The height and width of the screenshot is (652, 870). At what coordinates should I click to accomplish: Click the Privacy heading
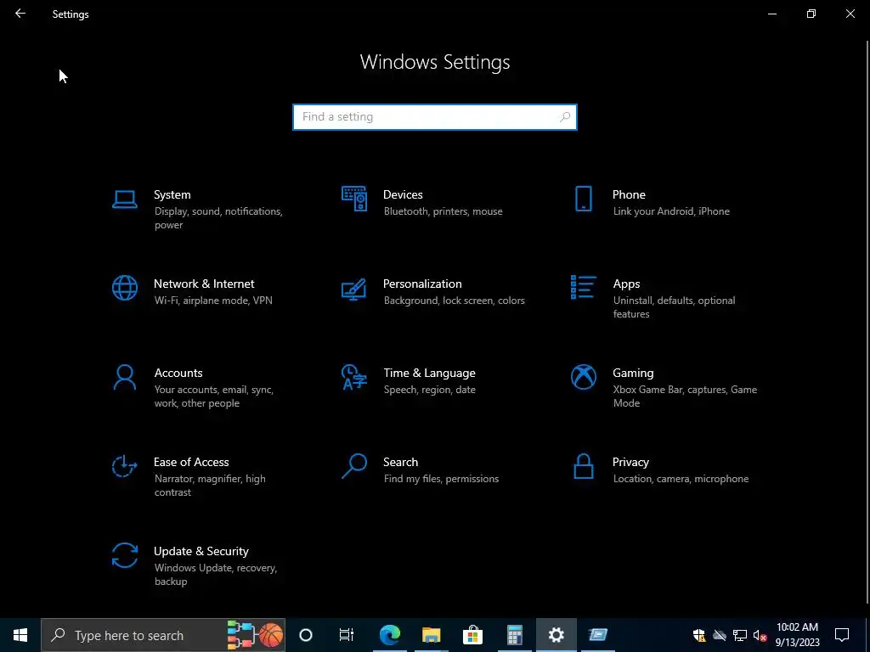click(630, 463)
